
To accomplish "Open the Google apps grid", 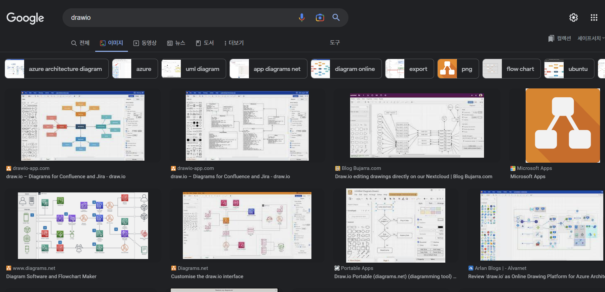I will click(x=594, y=17).
